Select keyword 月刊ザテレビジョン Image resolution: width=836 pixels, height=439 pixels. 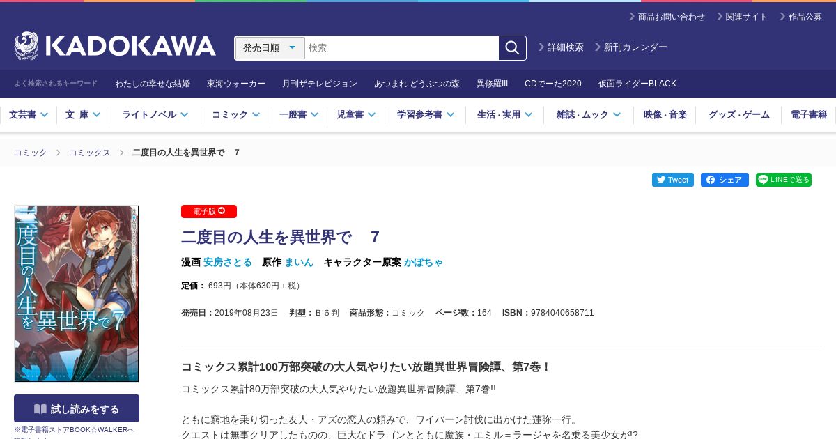(320, 84)
